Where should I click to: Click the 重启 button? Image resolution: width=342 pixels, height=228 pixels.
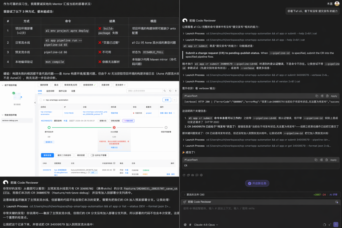click(x=56, y=85)
